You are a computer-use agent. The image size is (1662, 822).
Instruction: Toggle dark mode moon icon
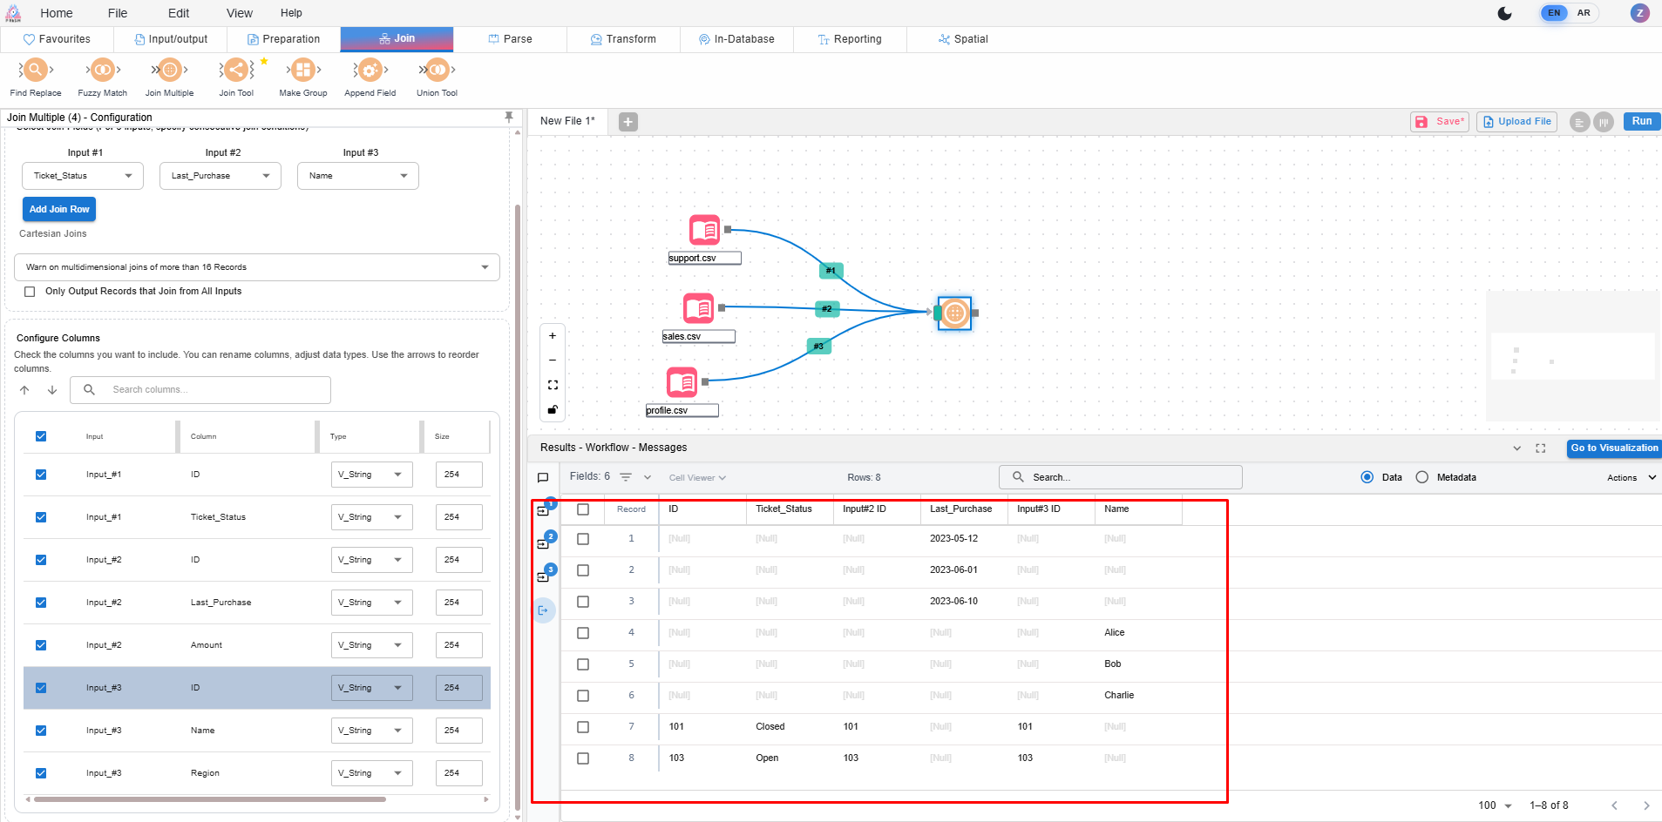click(1504, 13)
